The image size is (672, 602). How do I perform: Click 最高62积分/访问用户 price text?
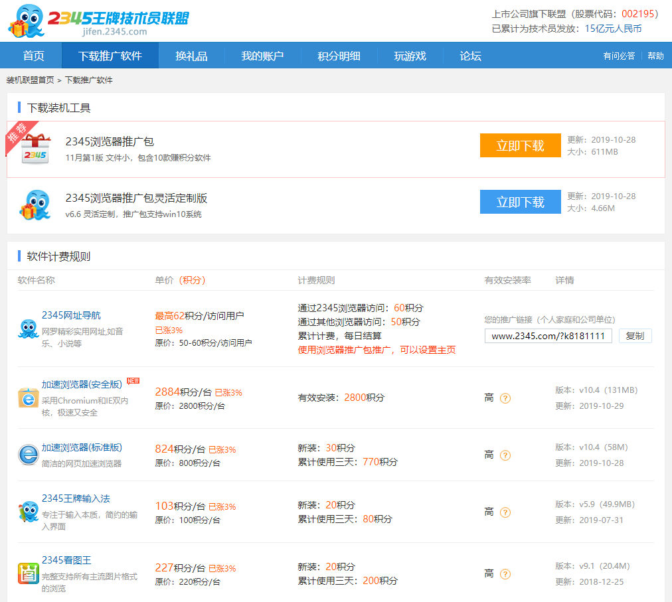tap(199, 316)
